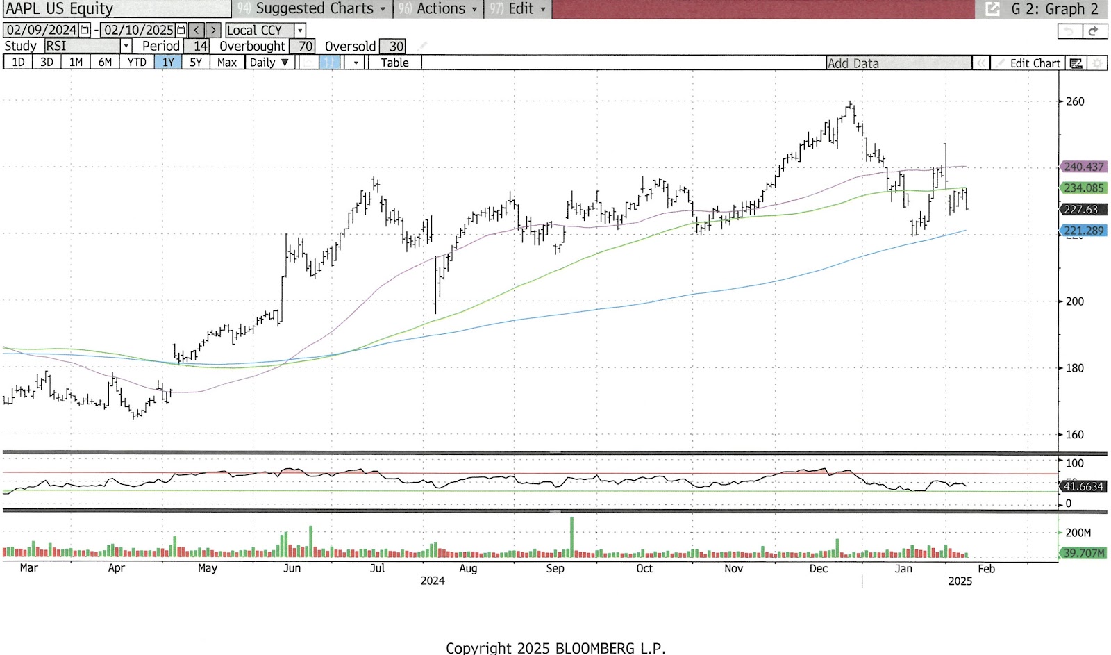Click the RSI 100 axis label

tap(1074, 463)
